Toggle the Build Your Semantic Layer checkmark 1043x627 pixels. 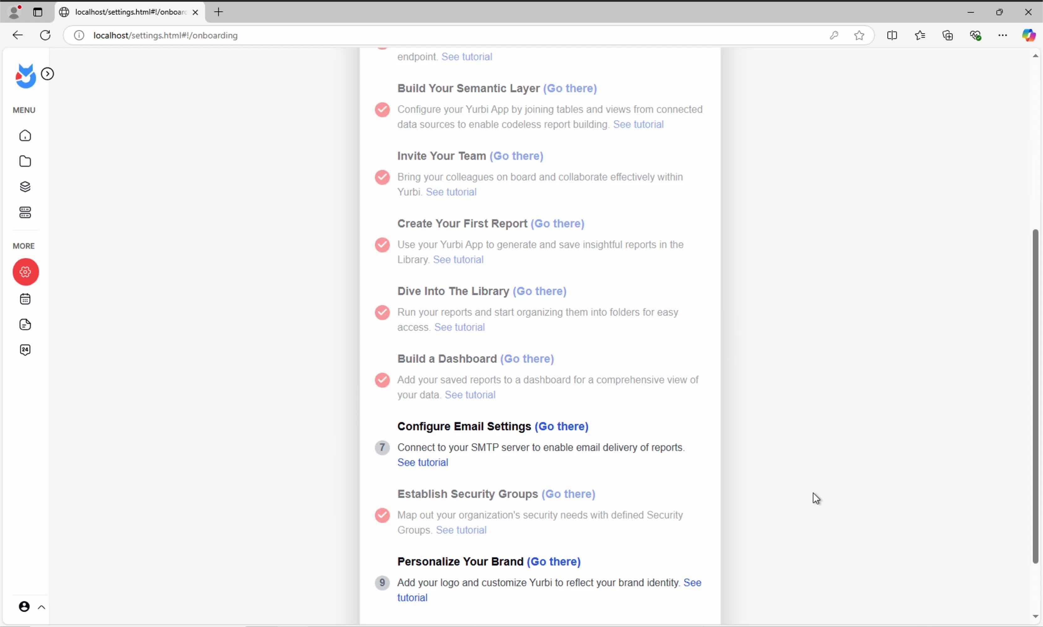382,110
